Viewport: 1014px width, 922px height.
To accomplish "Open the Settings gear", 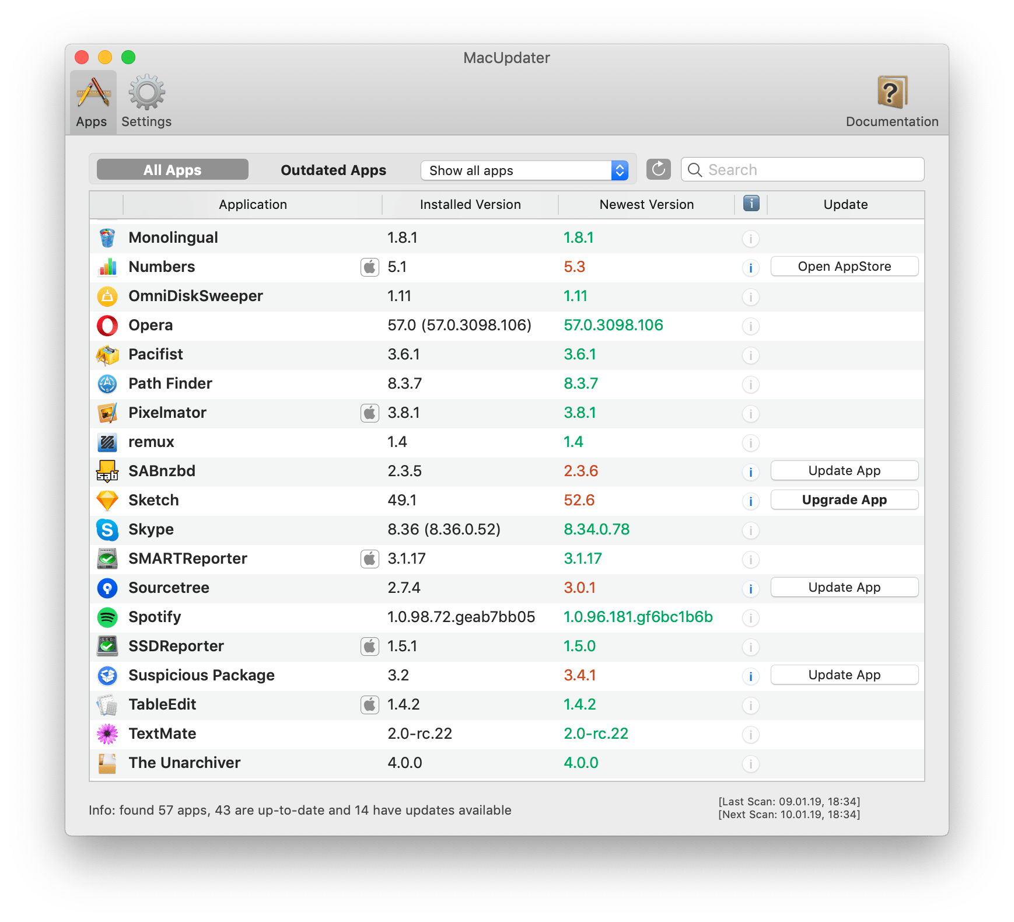I will click(146, 102).
